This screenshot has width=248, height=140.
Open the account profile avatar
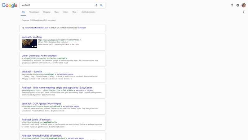(x=244, y=5)
